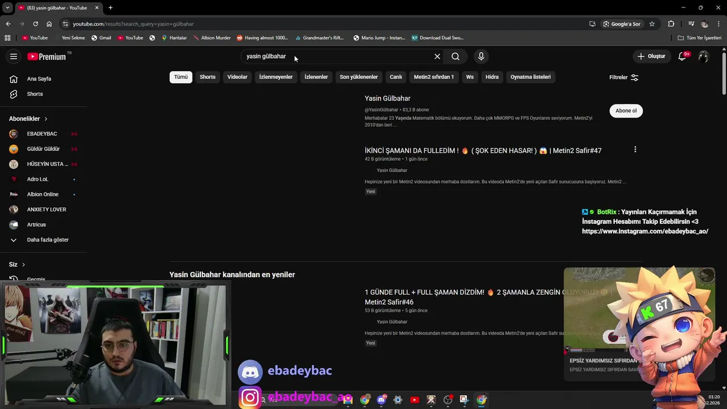
Task: Open the Settings gear in the taskbar
Action: click(x=398, y=400)
